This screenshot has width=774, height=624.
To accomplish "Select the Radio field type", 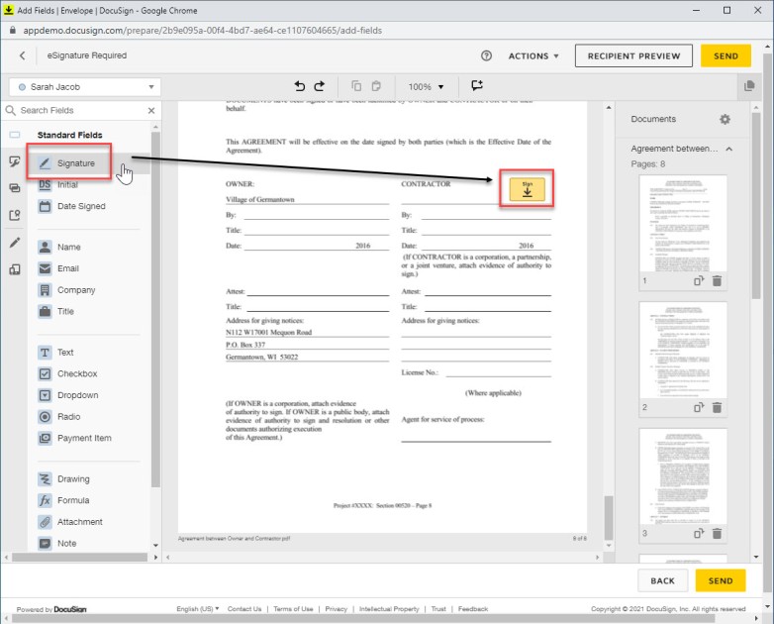I will 68,417.
